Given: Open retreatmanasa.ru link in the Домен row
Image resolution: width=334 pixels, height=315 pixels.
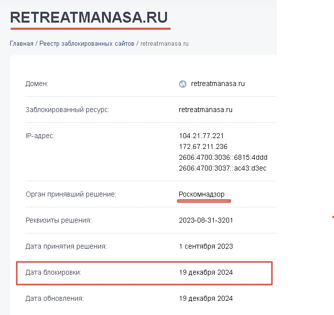Looking at the screenshot, I should tap(218, 84).
